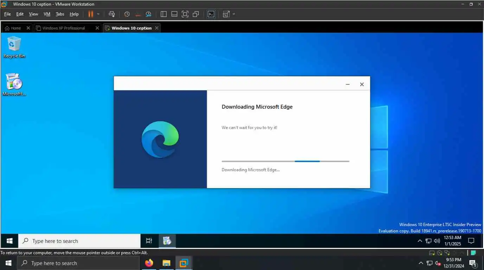Open the Tabs menu
Image resolution: width=484 pixels, height=270 pixels.
pos(60,14)
